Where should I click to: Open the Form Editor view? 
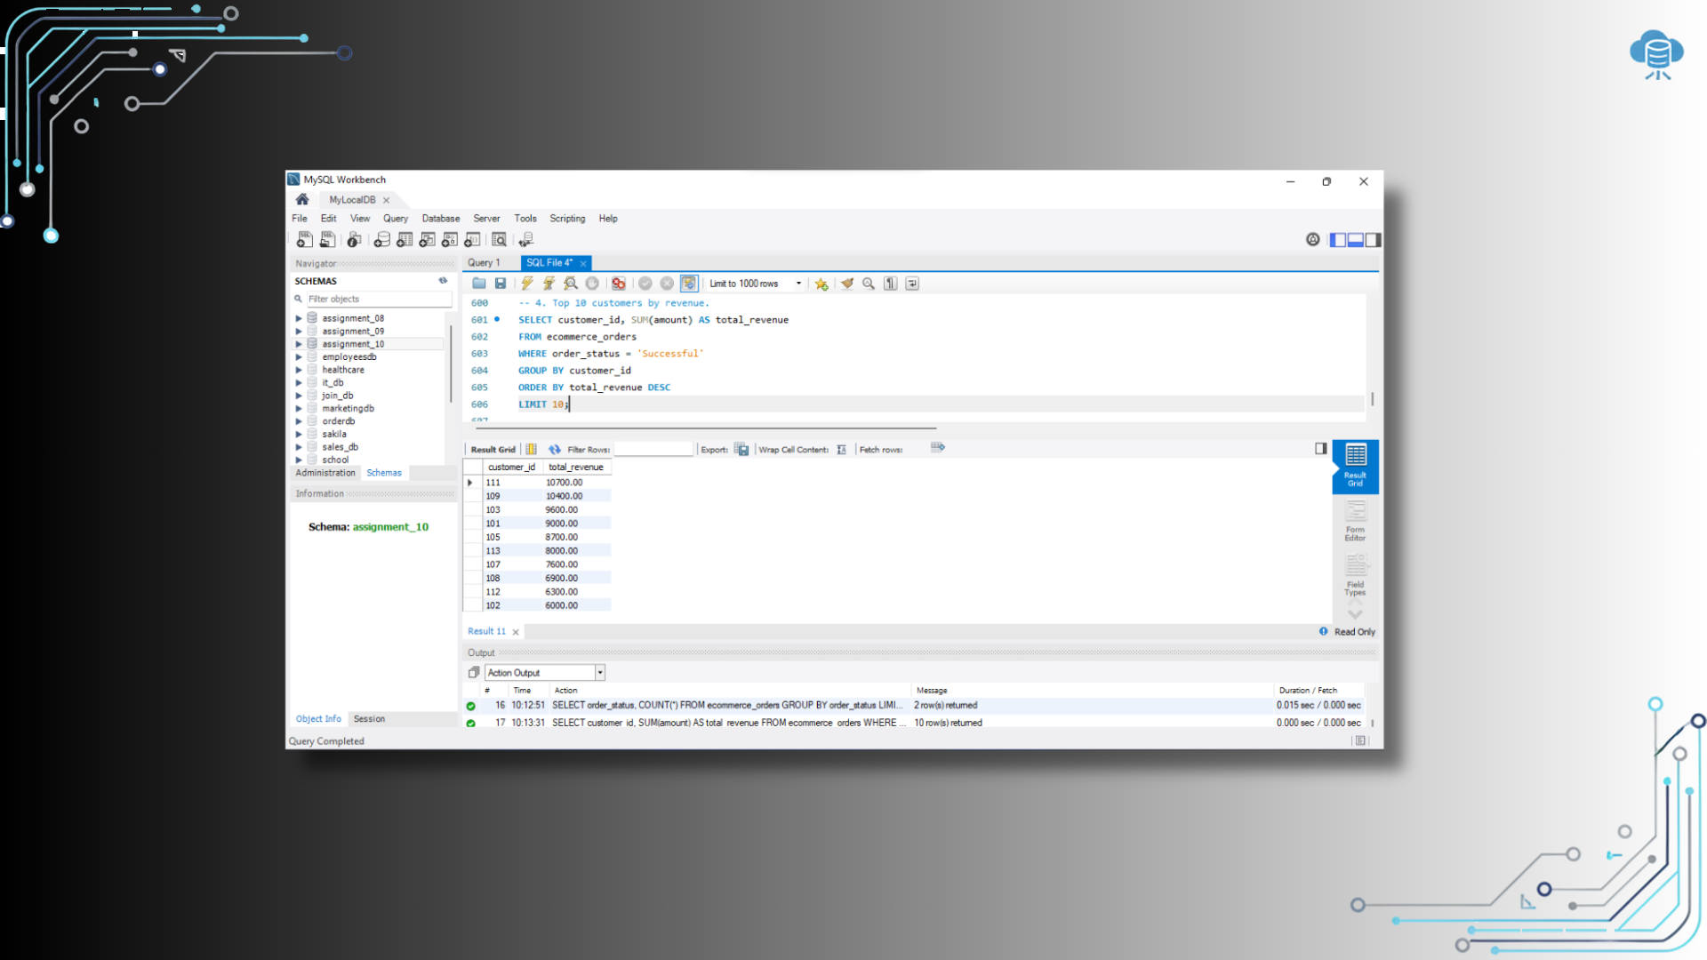(1355, 522)
